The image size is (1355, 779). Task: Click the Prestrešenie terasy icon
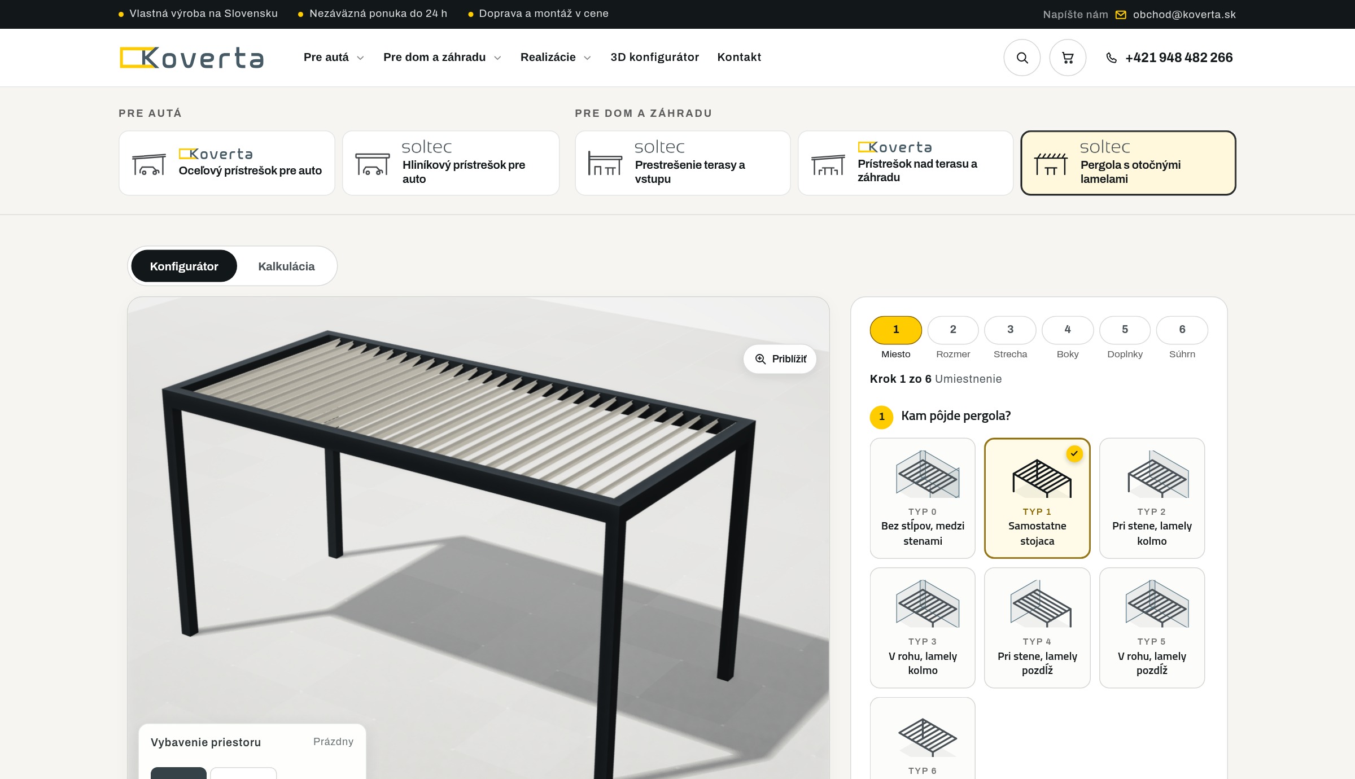click(x=605, y=163)
